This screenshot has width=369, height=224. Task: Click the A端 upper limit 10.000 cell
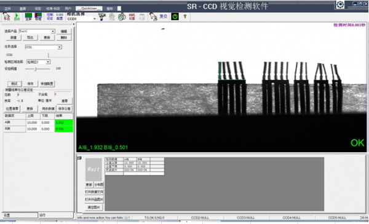(x=32, y=123)
